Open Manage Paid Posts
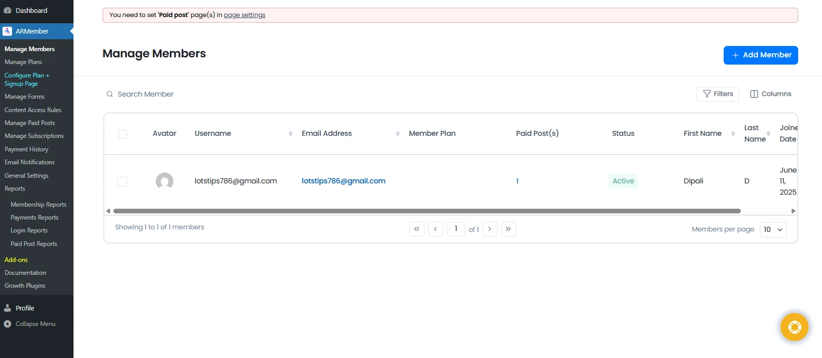Image resolution: width=822 pixels, height=358 pixels. click(x=30, y=123)
